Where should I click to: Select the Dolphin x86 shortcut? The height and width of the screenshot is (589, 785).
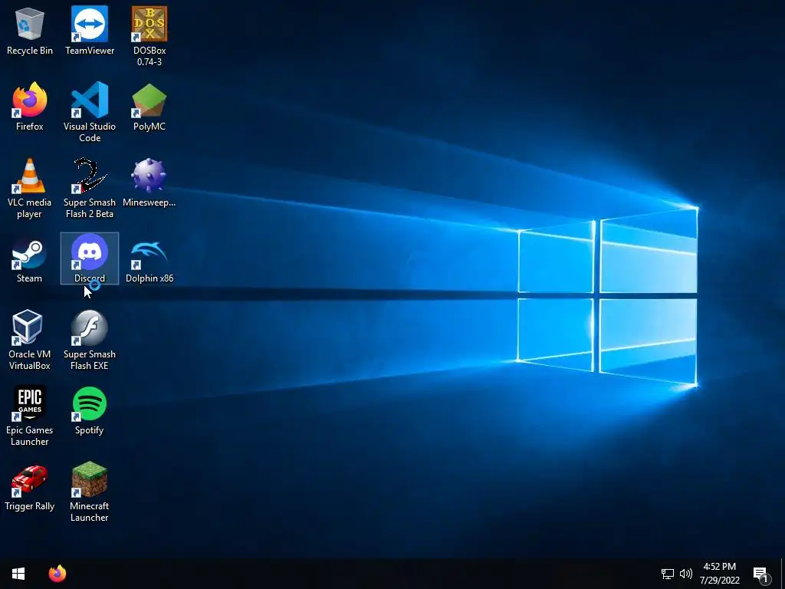[149, 259]
